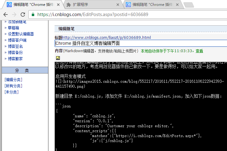Screen dimensions: 227x151
Task: Select the first 编辑随笔 tab
Action: pos(33,5)
